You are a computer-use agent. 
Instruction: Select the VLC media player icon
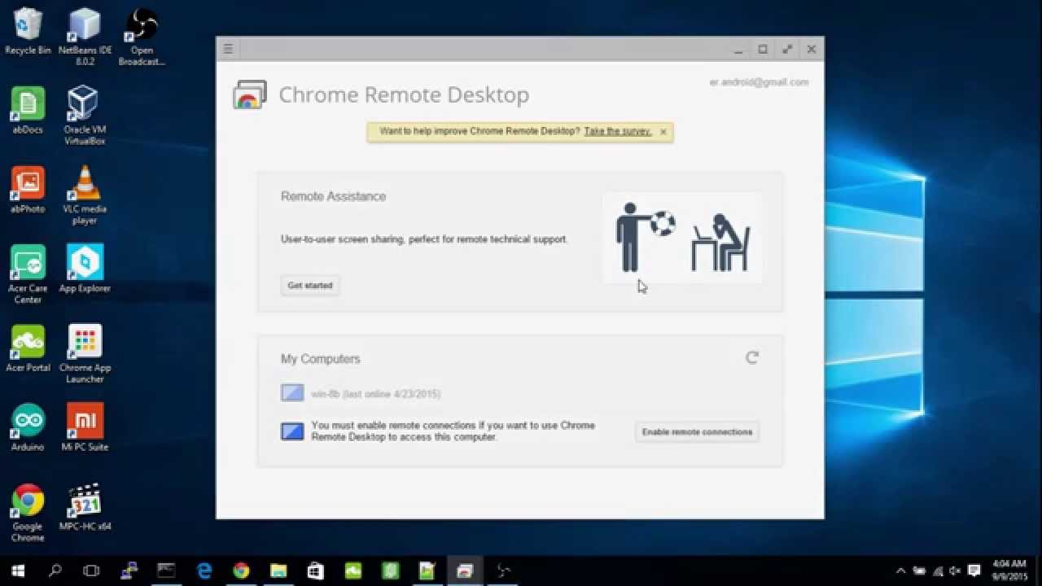point(85,195)
